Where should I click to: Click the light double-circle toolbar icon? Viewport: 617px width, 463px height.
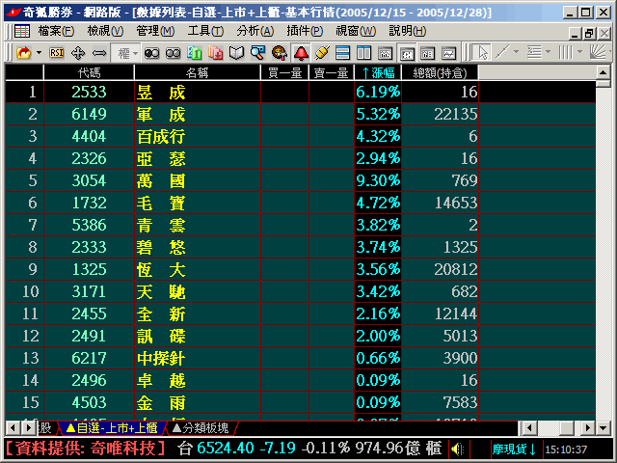click(x=174, y=53)
